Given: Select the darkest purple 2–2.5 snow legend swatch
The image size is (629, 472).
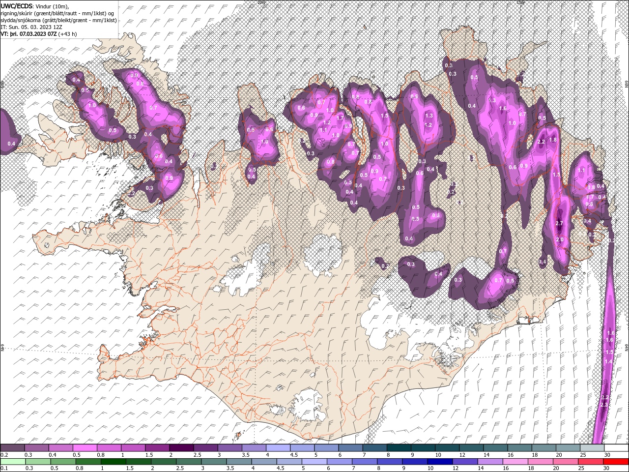Looking at the screenshot, I should pos(181,448).
